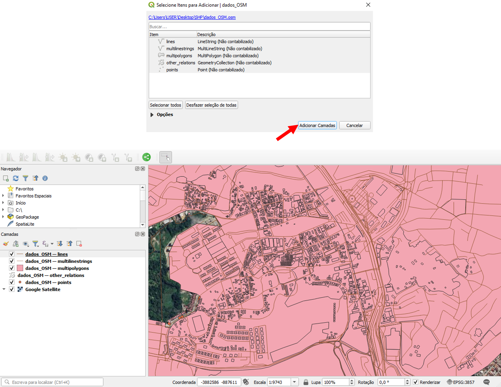Image resolution: width=501 pixels, height=387 pixels.
Task: Click remove layer icon in Camadas toolbar
Action: click(79, 244)
